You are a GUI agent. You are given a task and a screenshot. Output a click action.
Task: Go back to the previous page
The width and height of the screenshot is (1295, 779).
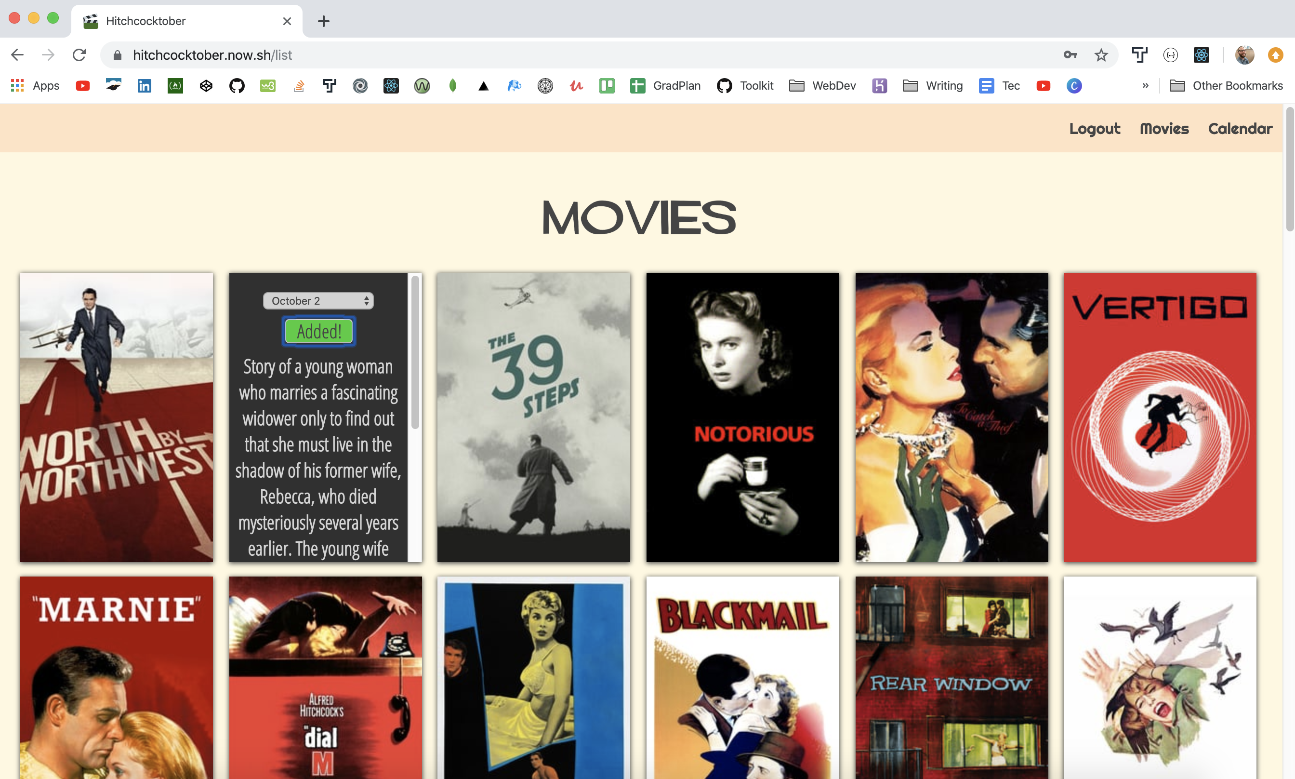17,55
